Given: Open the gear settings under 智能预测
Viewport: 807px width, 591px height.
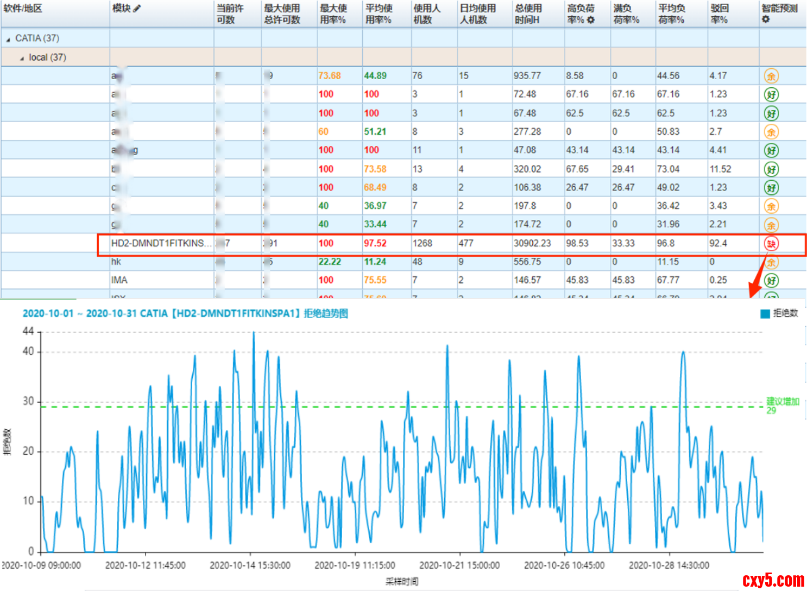Looking at the screenshot, I should coord(766,20).
